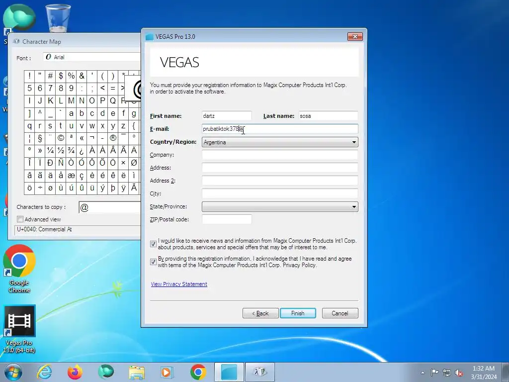Click the show desktop strip beside the clock
The height and width of the screenshot is (382, 509).
(x=506, y=372)
